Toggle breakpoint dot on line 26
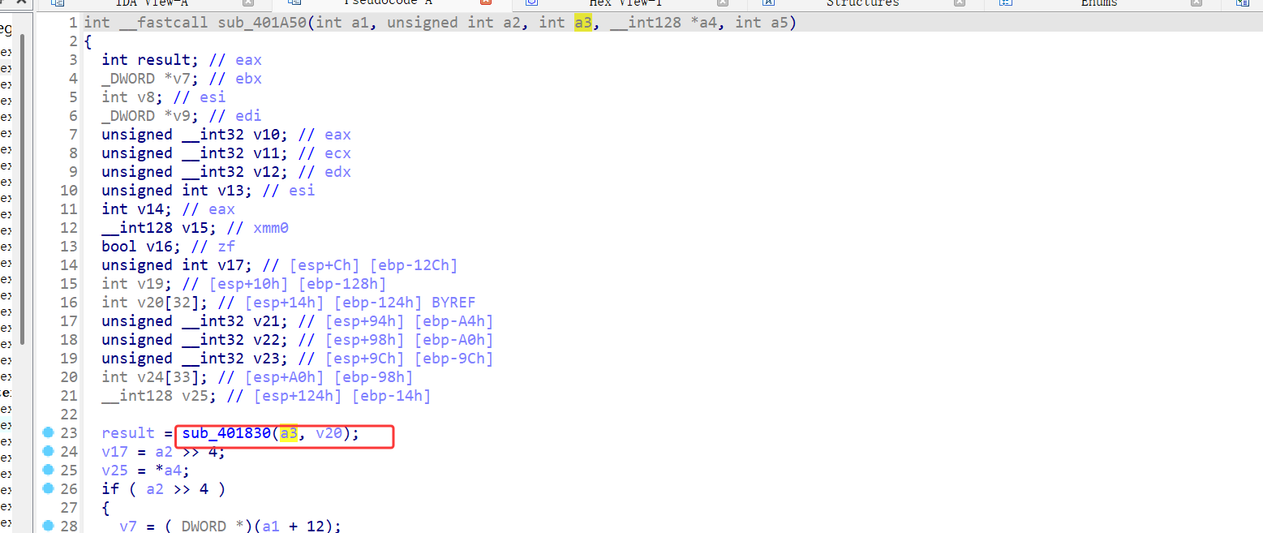Image resolution: width=1263 pixels, height=533 pixels. coord(48,489)
